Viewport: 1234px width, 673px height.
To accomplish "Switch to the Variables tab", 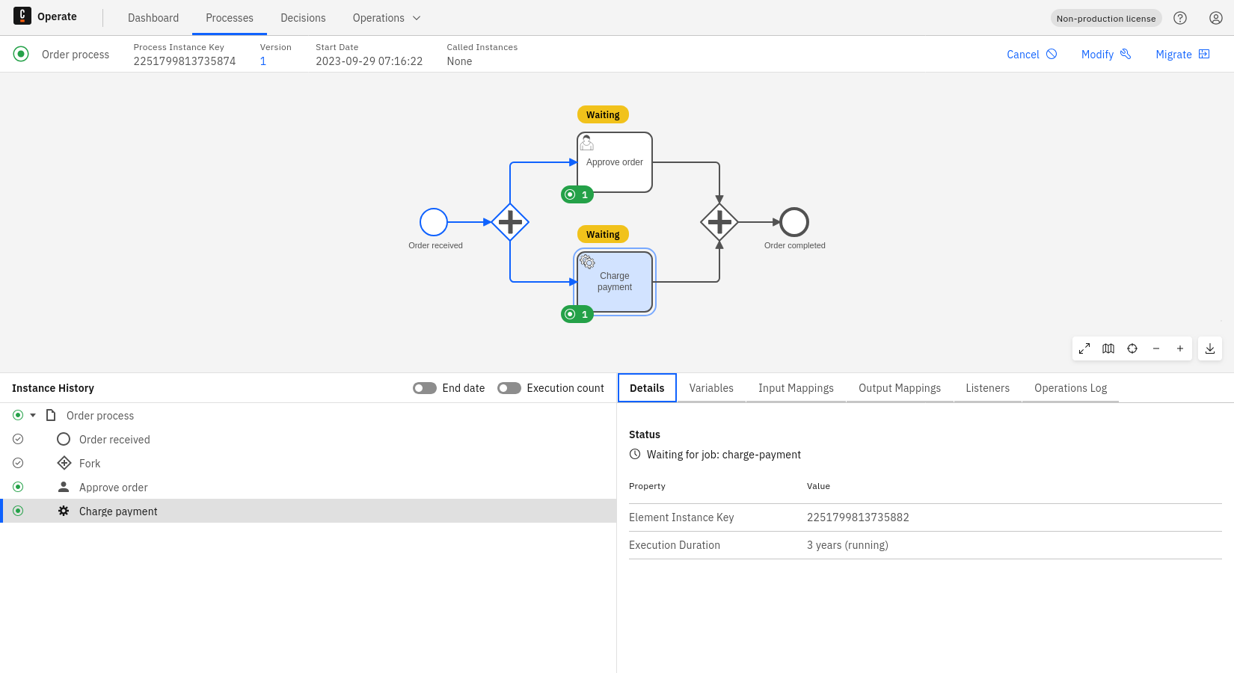I will (x=711, y=388).
